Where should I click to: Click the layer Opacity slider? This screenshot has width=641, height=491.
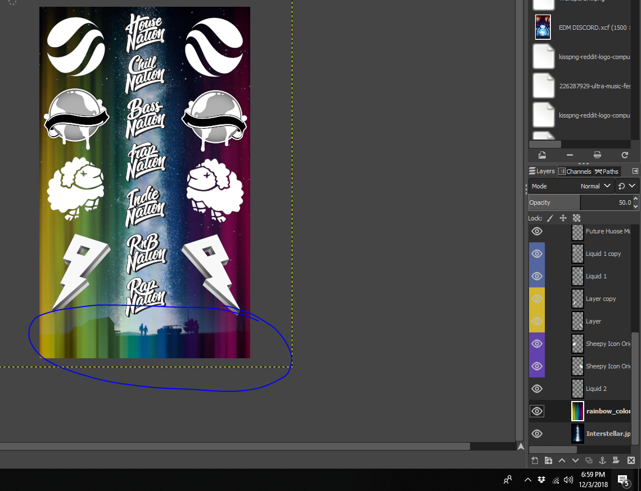[580, 202]
